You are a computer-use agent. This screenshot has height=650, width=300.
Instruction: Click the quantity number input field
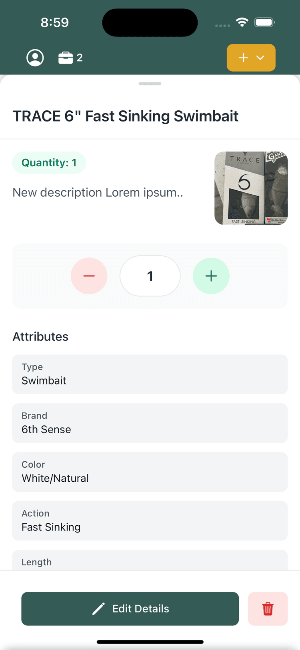[x=150, y=276]
